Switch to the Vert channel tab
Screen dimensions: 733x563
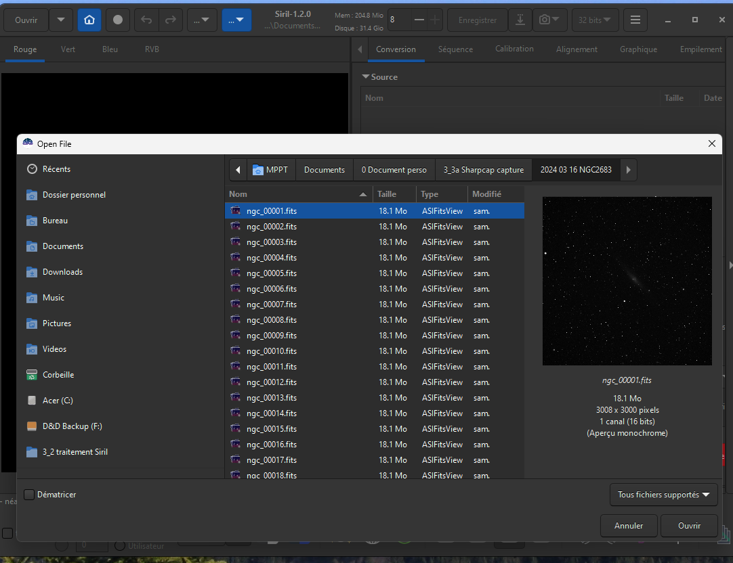68,49
